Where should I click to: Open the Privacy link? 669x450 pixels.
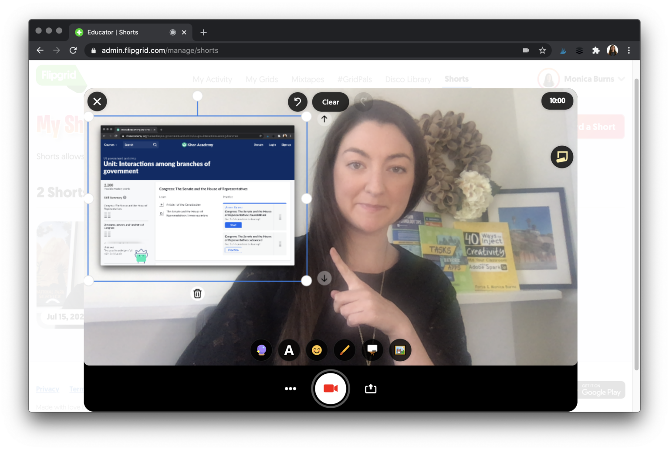(x=47, y=389)
